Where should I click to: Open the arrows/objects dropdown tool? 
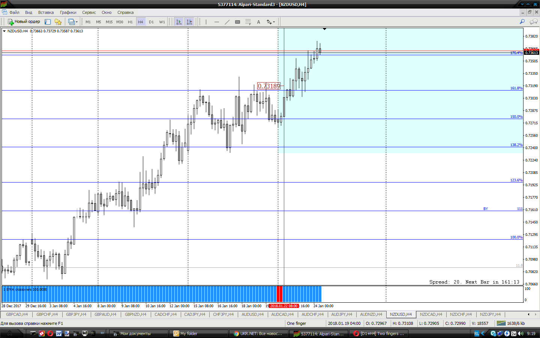(270, 22)
